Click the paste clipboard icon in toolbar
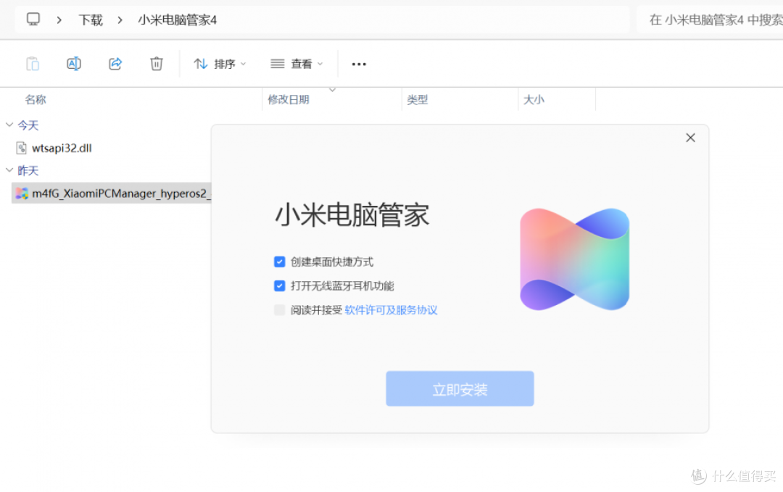Image resolution: width=783 pixels, height=492 pixels. [x=33, y=64]
